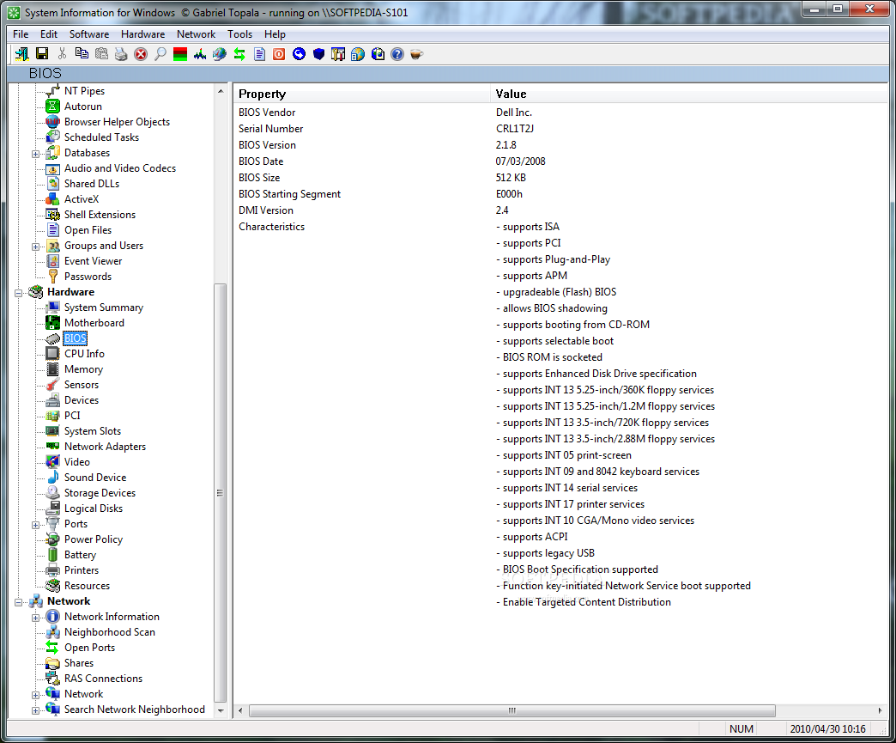The width and height of the screenshot is (896, 743).
Task: Select Browser Helper Objects tree item
Action: (x=117, y=121)
